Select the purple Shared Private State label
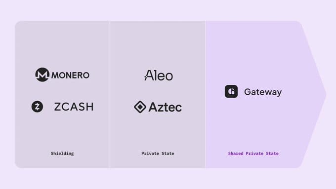This screenshot has width=336, height=189. point(253,153)
